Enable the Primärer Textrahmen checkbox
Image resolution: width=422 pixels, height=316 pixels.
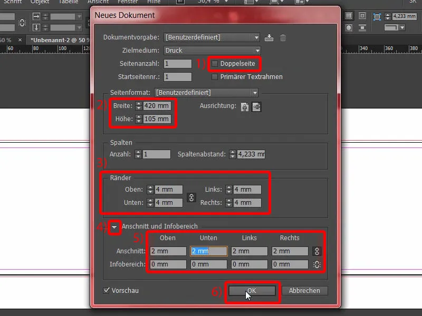pyautogui.click(x=215, y=77)
